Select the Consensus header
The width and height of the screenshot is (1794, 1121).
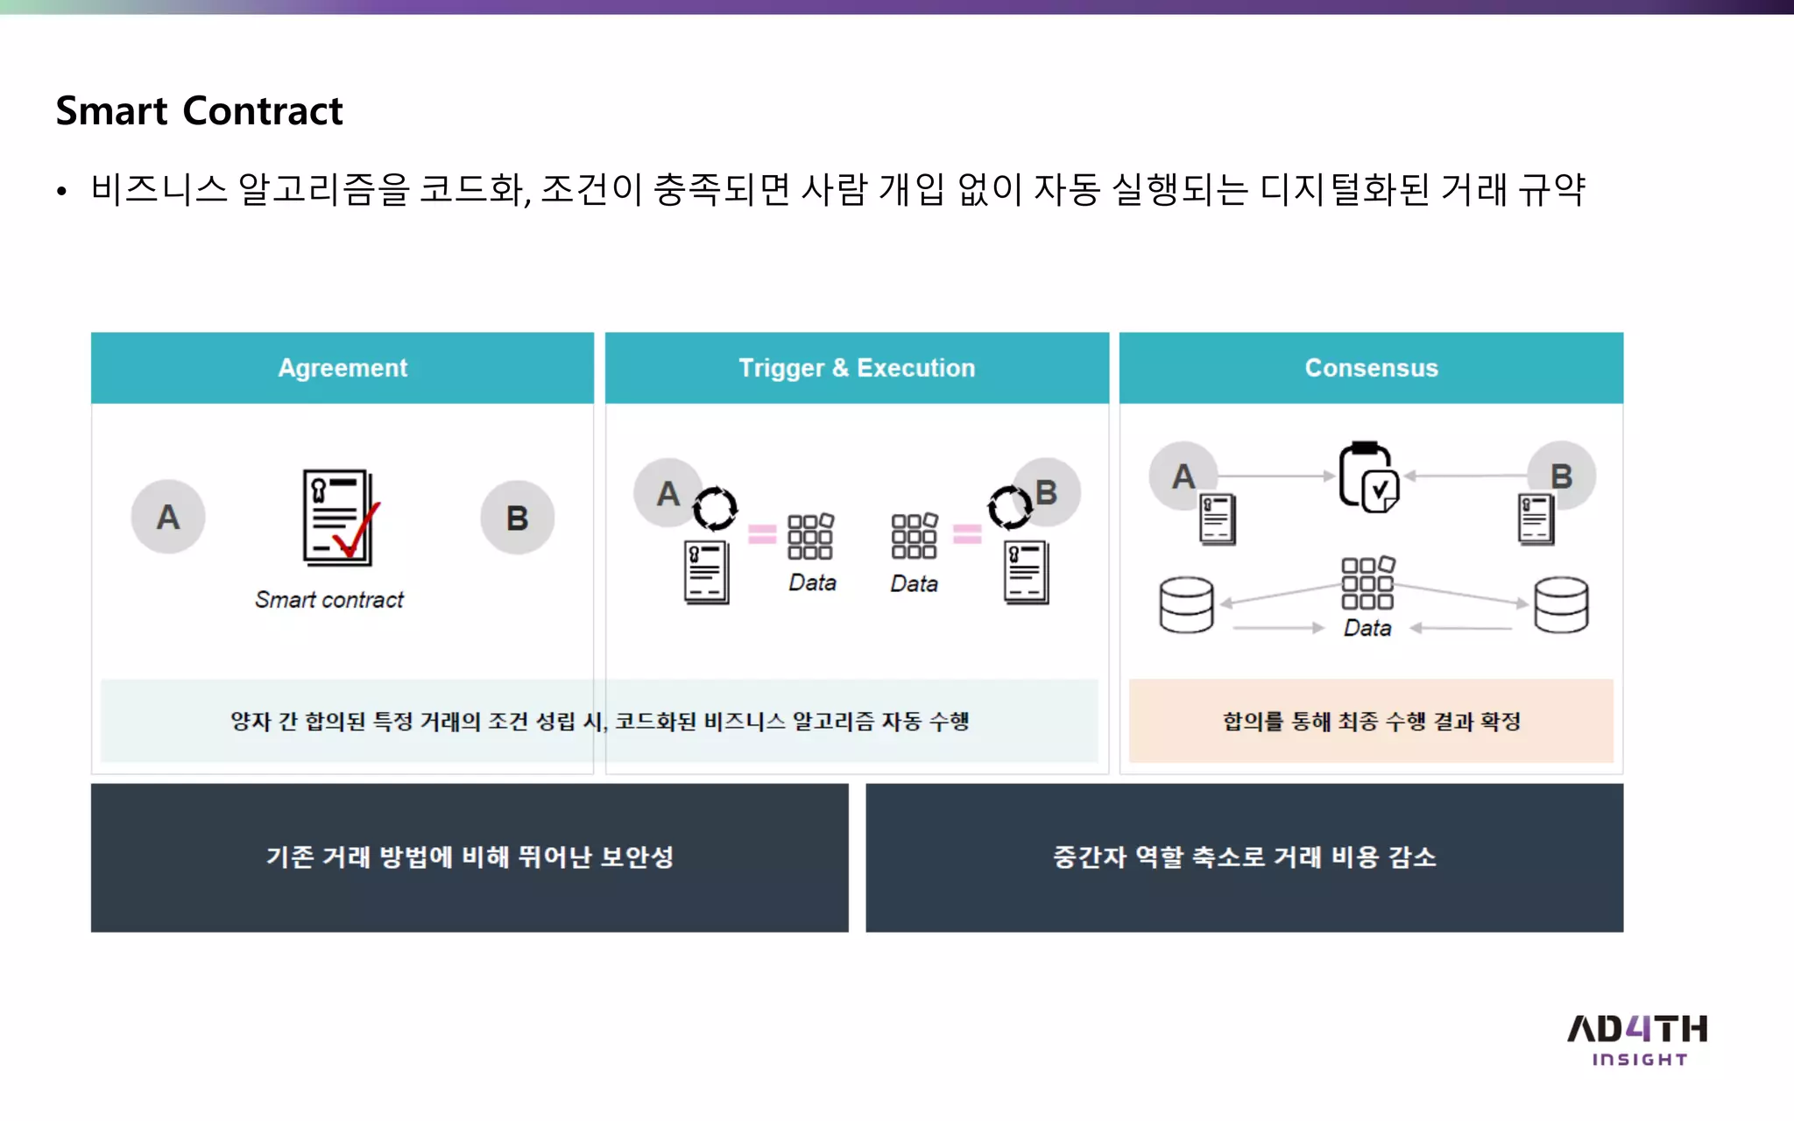(x=1371, y=368)
